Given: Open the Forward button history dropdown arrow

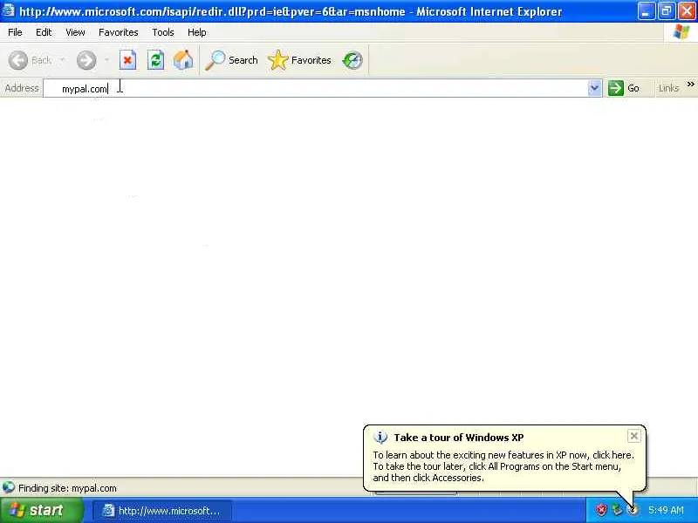Looking at the screenshot, I should (106, 60).
